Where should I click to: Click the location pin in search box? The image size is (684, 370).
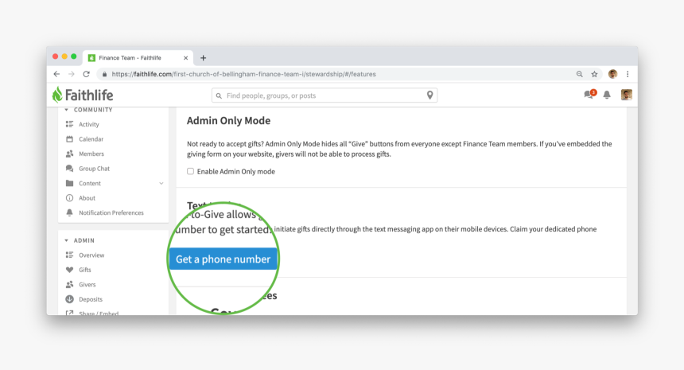(x=429, y=95)
